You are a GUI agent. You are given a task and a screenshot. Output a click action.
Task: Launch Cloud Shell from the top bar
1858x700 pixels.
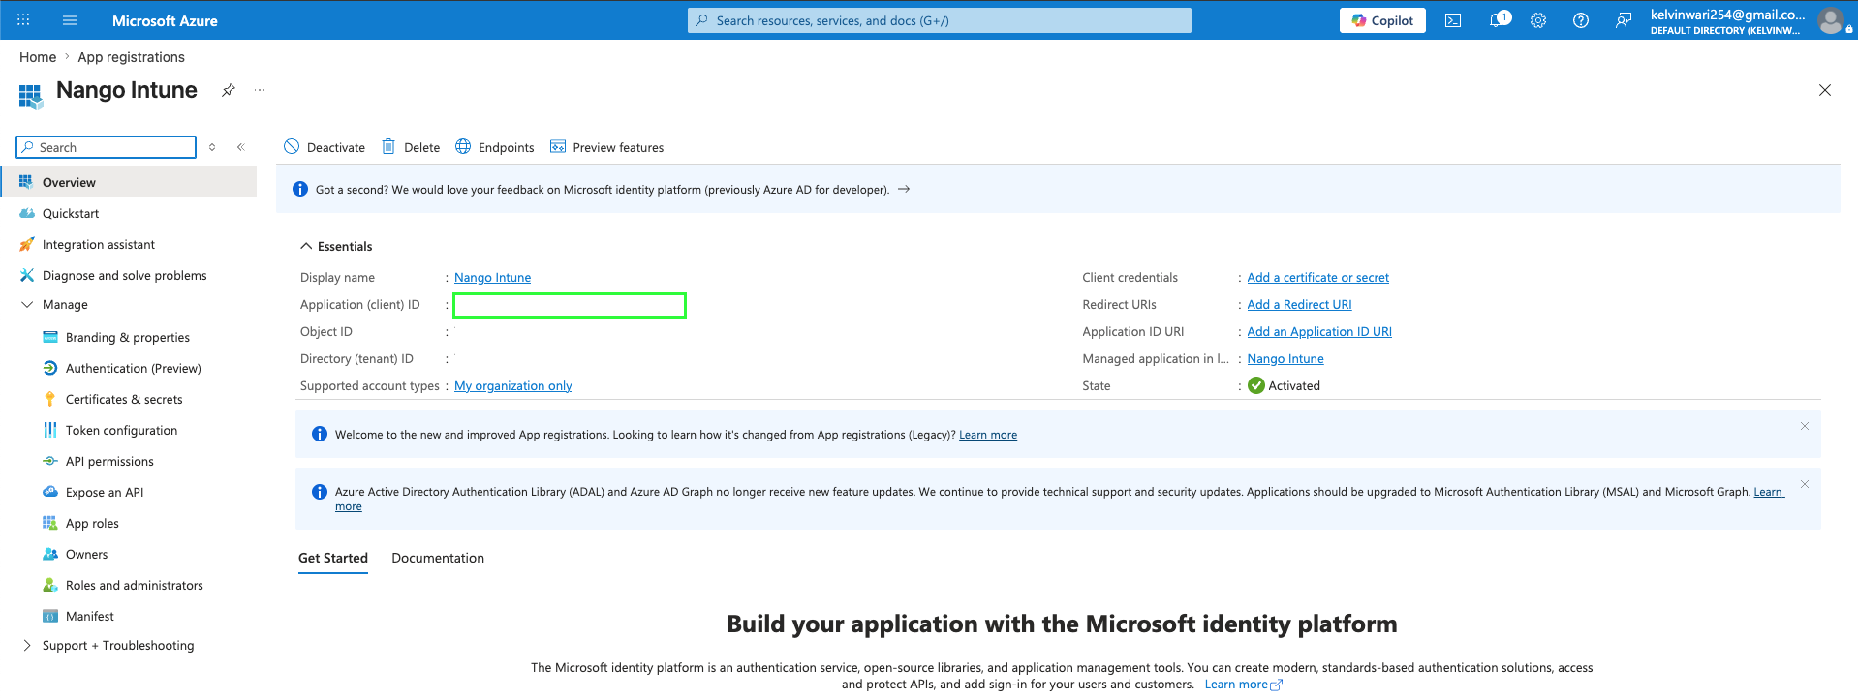[x=1453, y=20]
